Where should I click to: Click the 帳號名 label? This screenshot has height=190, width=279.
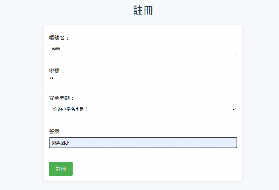(57, 38)
